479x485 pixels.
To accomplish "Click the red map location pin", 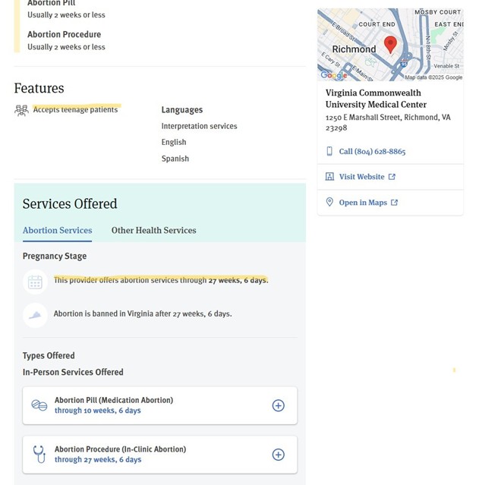I will pyautogui.click(x=390, y=43).
